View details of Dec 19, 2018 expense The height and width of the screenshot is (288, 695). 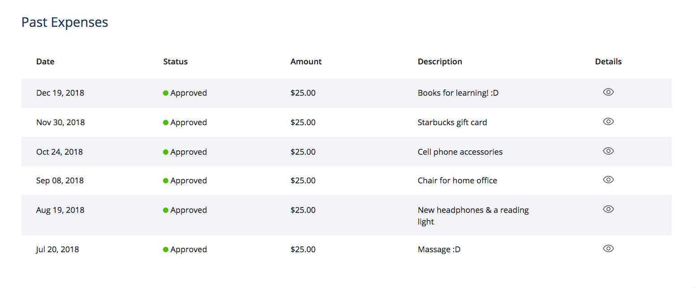click(x=608, y=92)
